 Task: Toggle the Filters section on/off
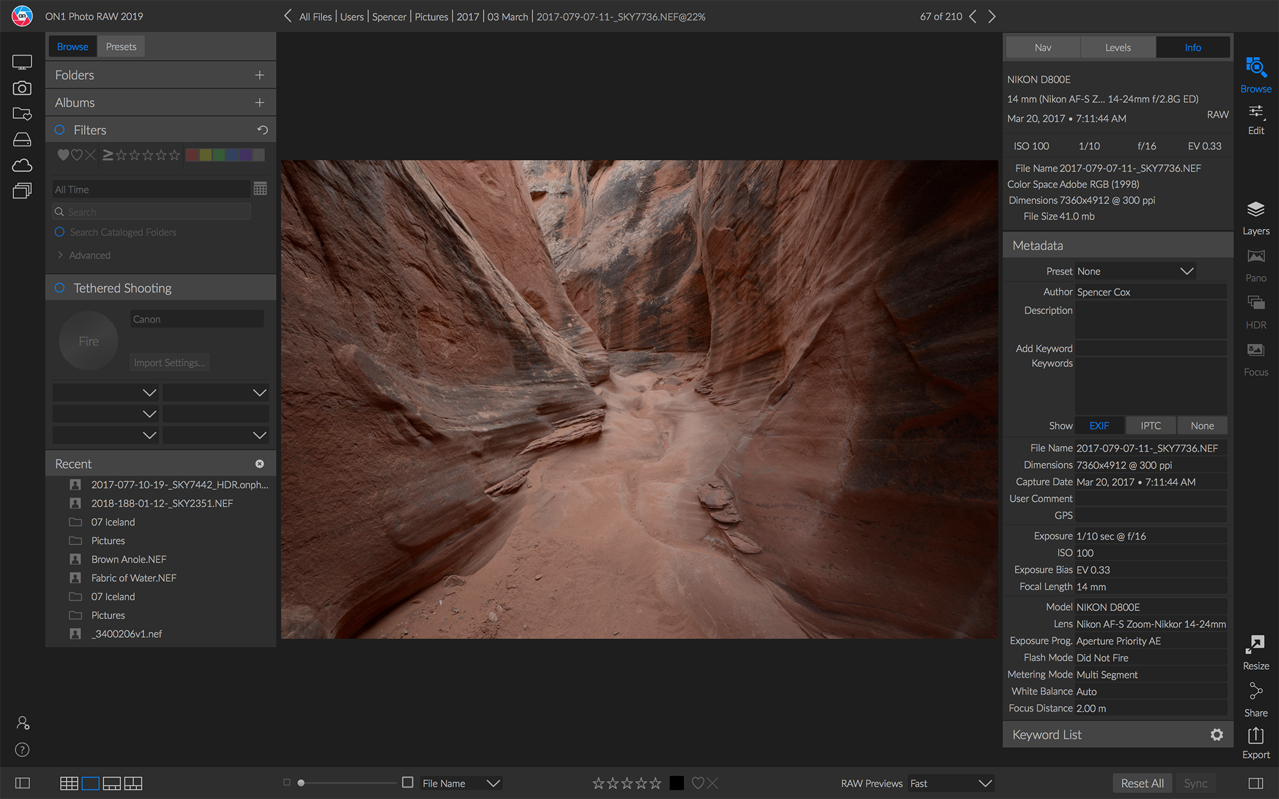pyautogui.click(x=62, y=130)
